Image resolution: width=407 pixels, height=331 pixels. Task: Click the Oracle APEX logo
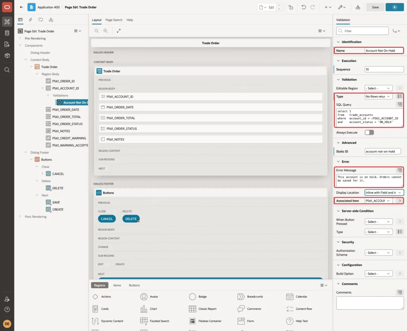click(7, 7)
